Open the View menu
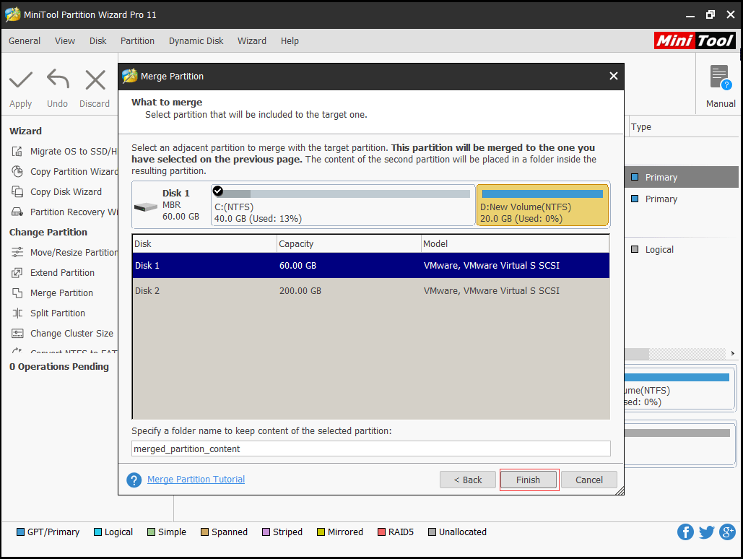743x559 pixels. point(65,40)
